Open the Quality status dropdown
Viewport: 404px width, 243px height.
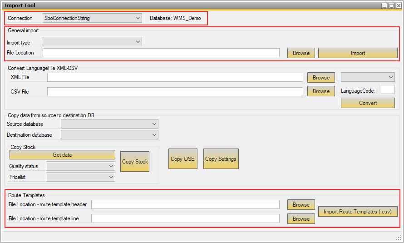pyautogui.click(x=80, y=166)
